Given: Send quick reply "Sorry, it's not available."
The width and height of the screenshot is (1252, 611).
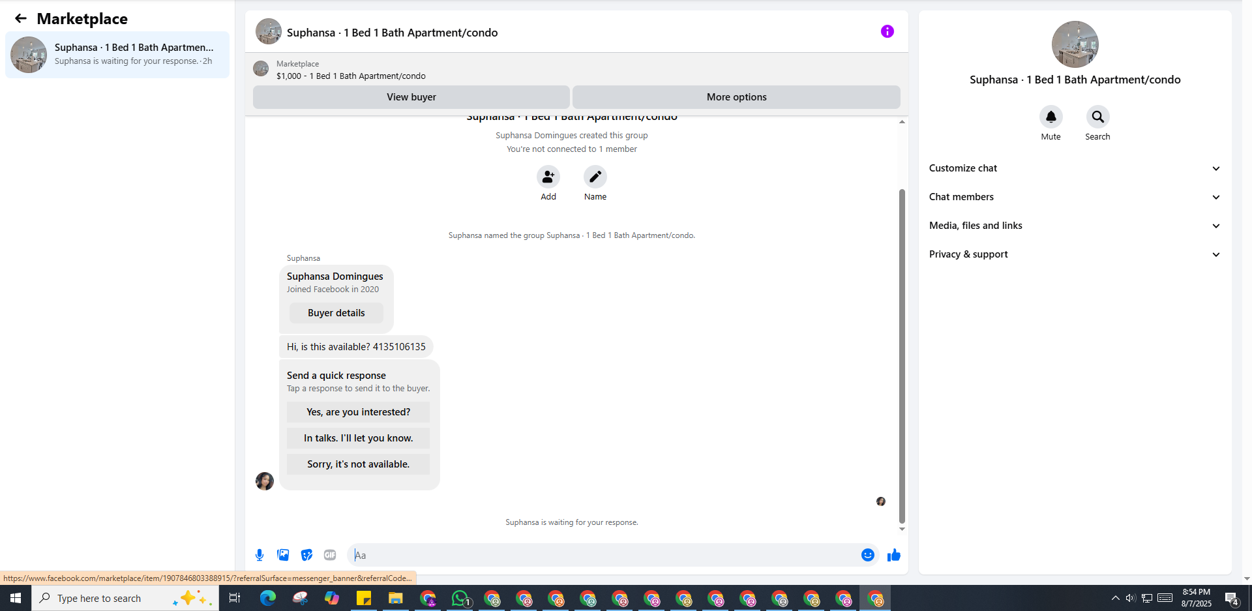Looking at the screenshot, I should [359, 464].
